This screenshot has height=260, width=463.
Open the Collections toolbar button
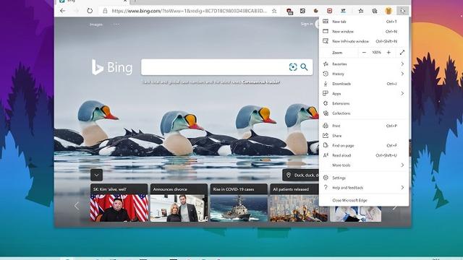click(x=375, y=11)
